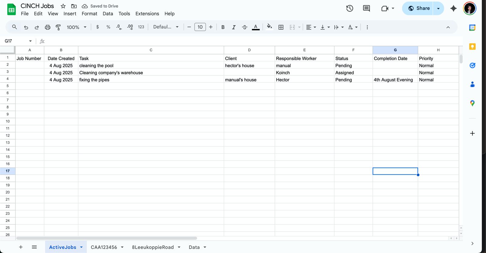Print the spreadsheet
Image resolution: width=486 pixels, height=253 pixels.
(x=47, y=27)
